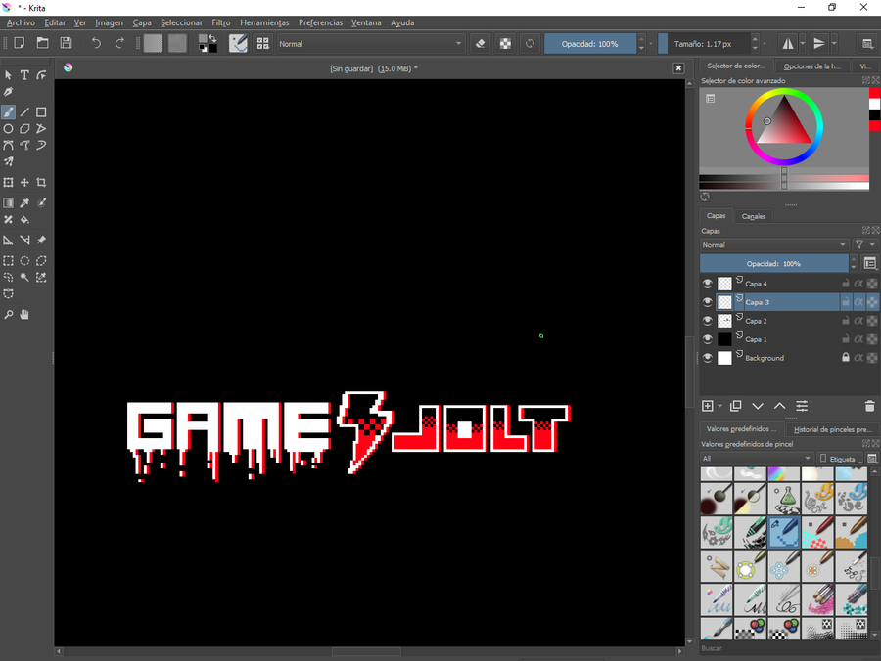Open the Filtro menu

[221, 22]
